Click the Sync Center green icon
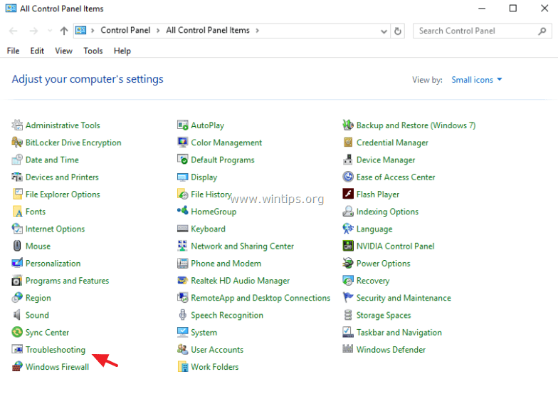The width and height of the screenshot is (558, 399). (x=17, y=332)
